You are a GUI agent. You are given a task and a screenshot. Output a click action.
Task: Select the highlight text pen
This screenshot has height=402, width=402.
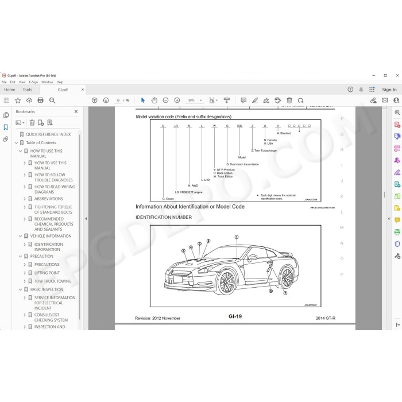click(x=255, y=100)
